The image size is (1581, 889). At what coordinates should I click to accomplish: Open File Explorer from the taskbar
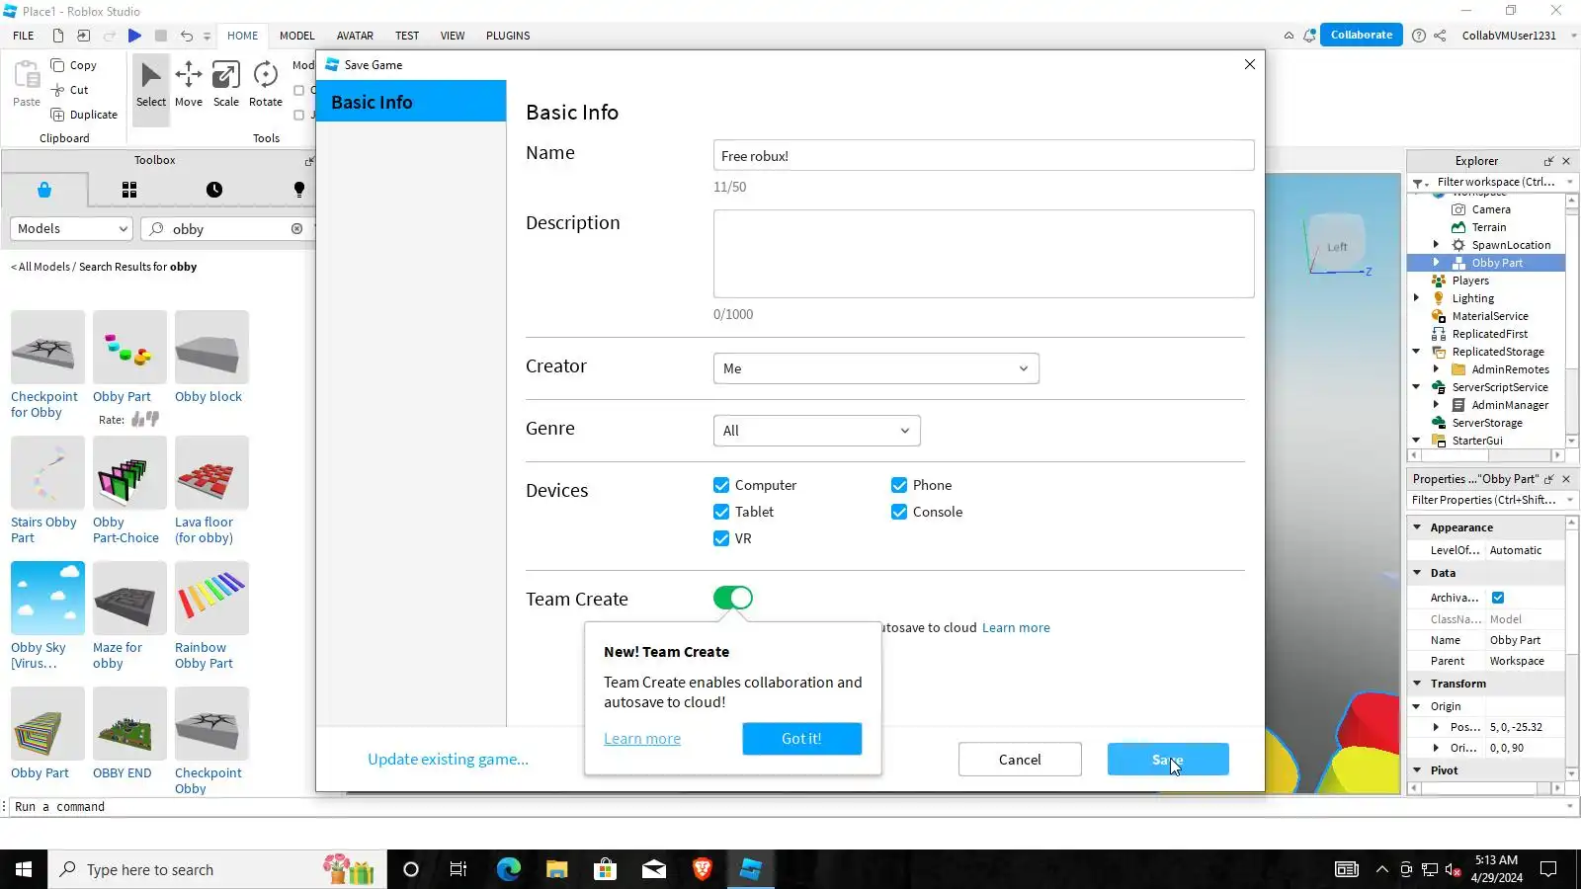(x=557, y=869)
